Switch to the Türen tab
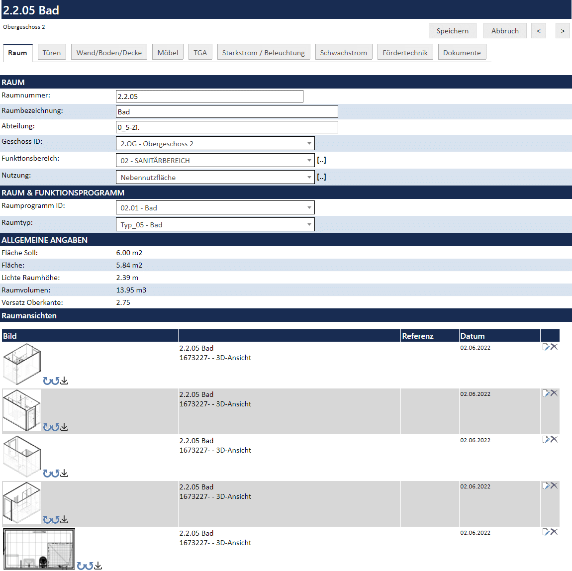The width and height of the screenshot is (572, 571). pos(52,53)
